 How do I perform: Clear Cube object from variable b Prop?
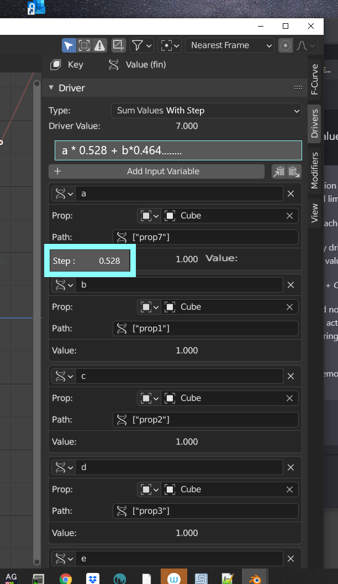(x=289, y=307)
